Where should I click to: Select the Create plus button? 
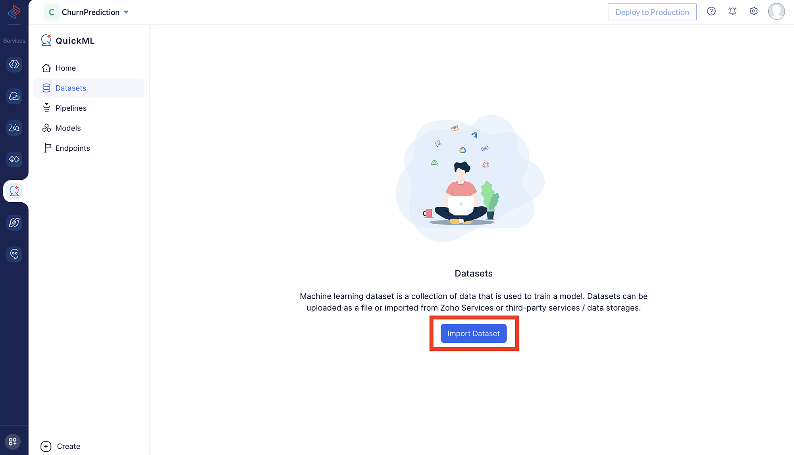coord(46,446)
